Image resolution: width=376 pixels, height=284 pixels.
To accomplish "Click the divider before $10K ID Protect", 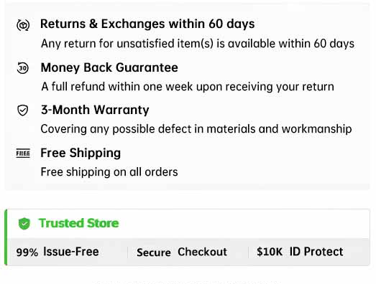I will pyautogui.click(x=248, y=252).
